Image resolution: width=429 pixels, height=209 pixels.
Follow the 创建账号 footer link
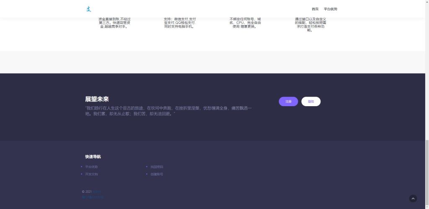(x=157, y=174)
